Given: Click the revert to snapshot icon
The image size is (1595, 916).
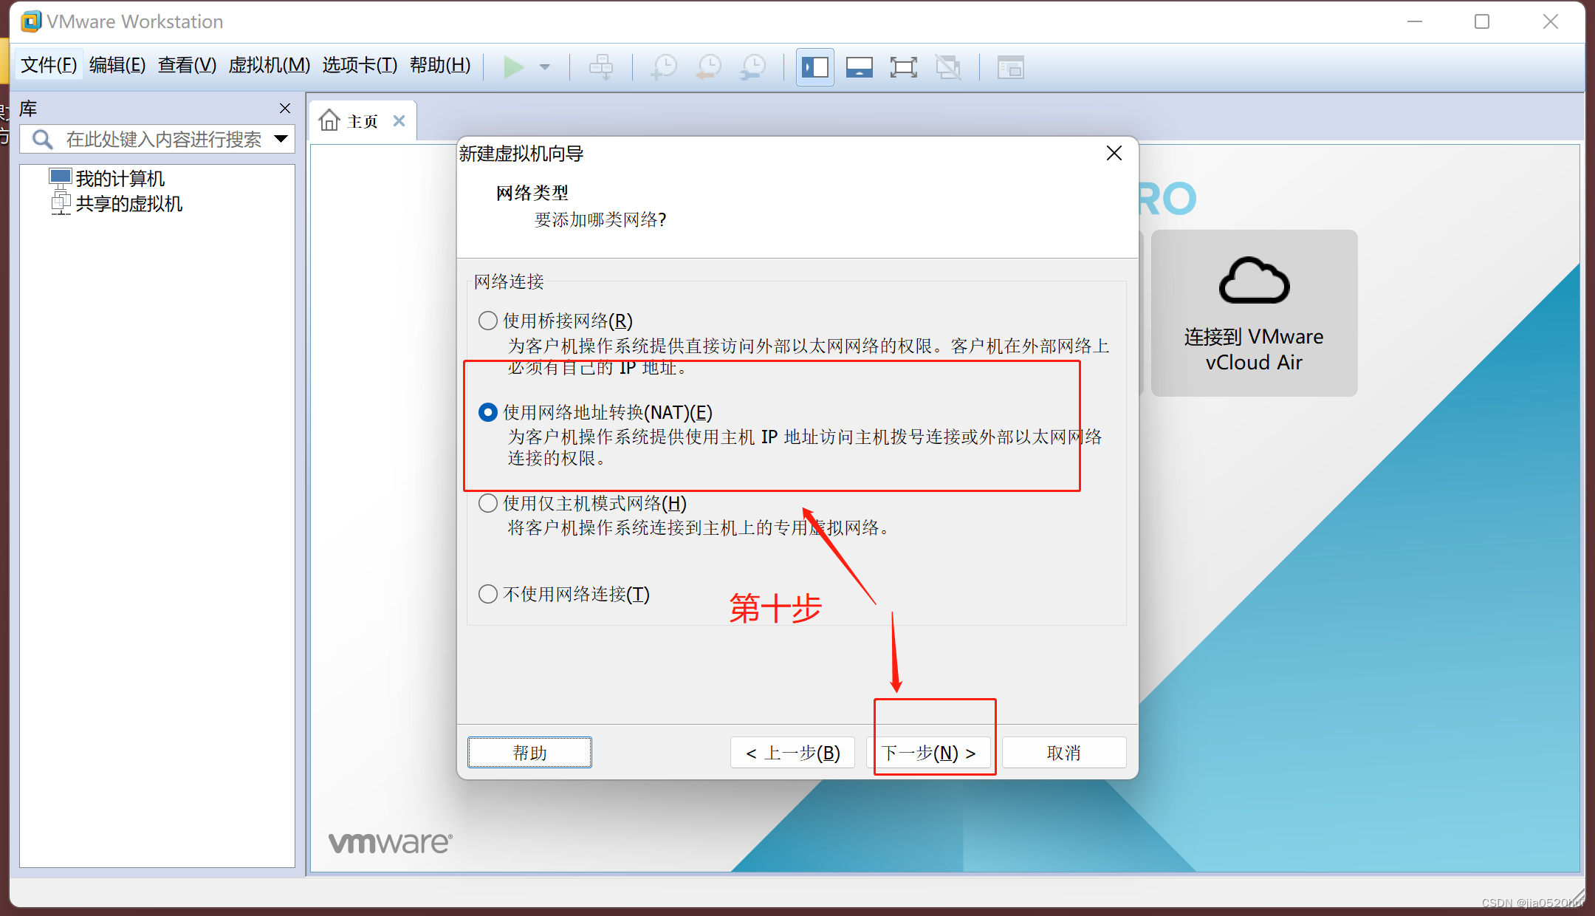Looking at the screenshot, I should click(x=709, y=67).
